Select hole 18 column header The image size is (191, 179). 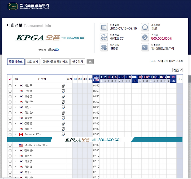tap(168, 77)
